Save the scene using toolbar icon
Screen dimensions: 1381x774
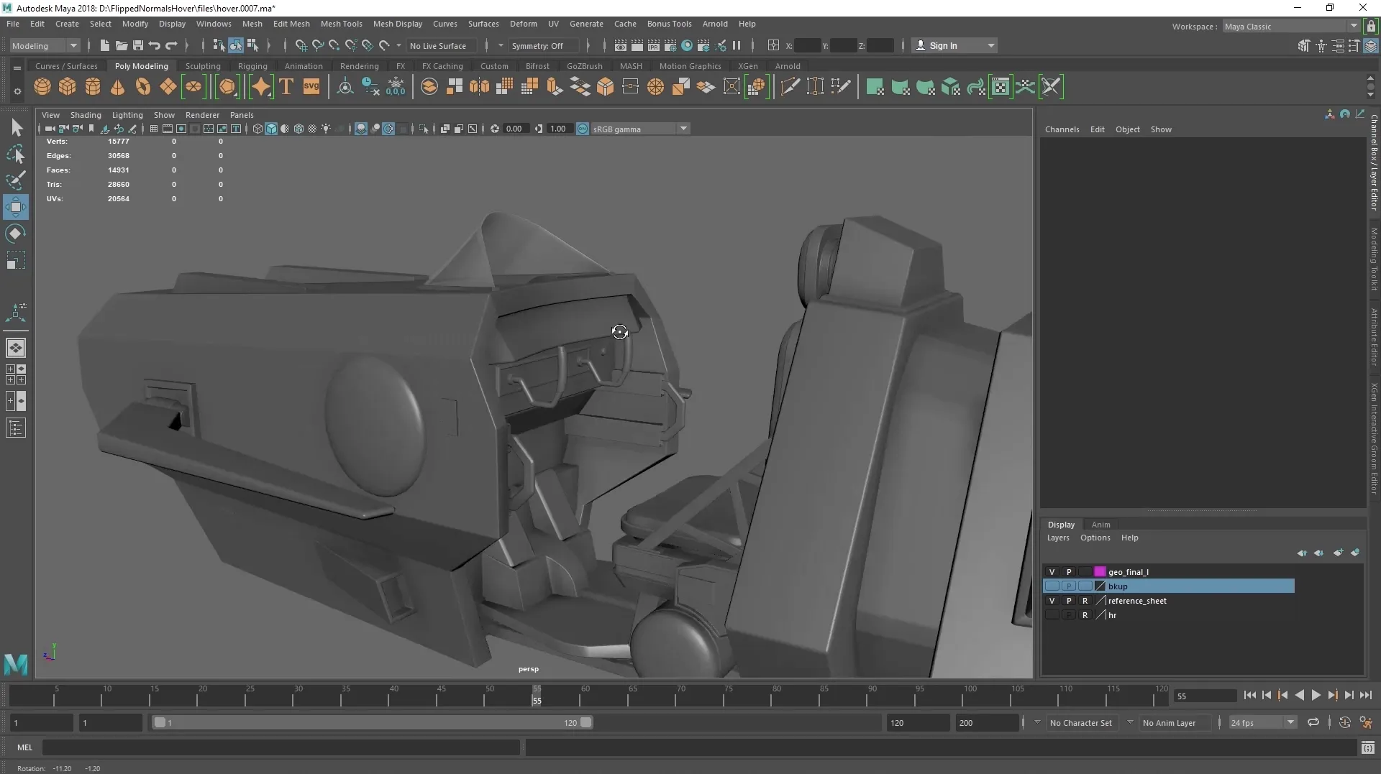point(138,45)
